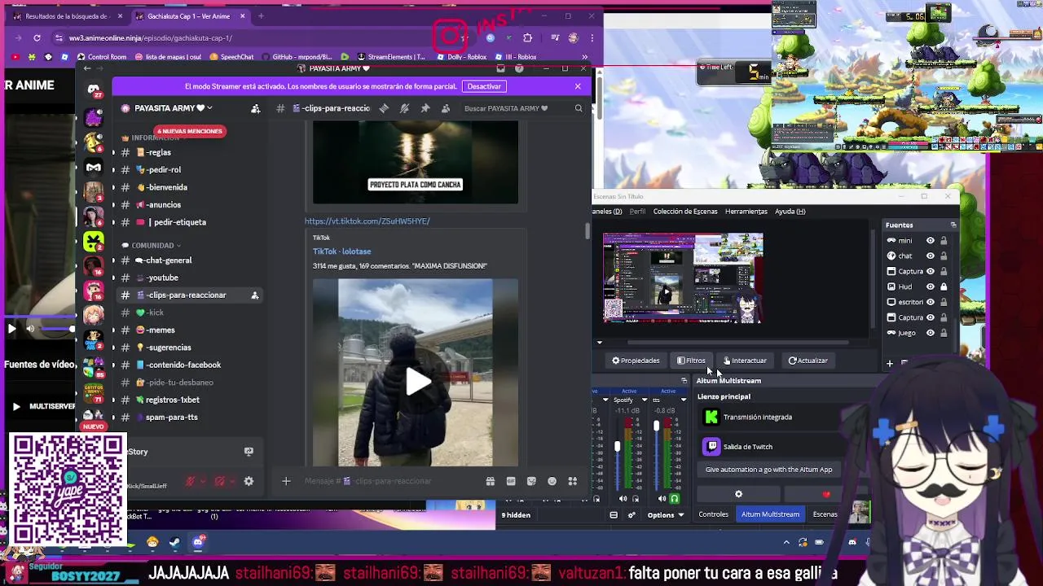Open the Herramientas menu in OBS
Screen dimensions: 1043x586
coord(746,212)
